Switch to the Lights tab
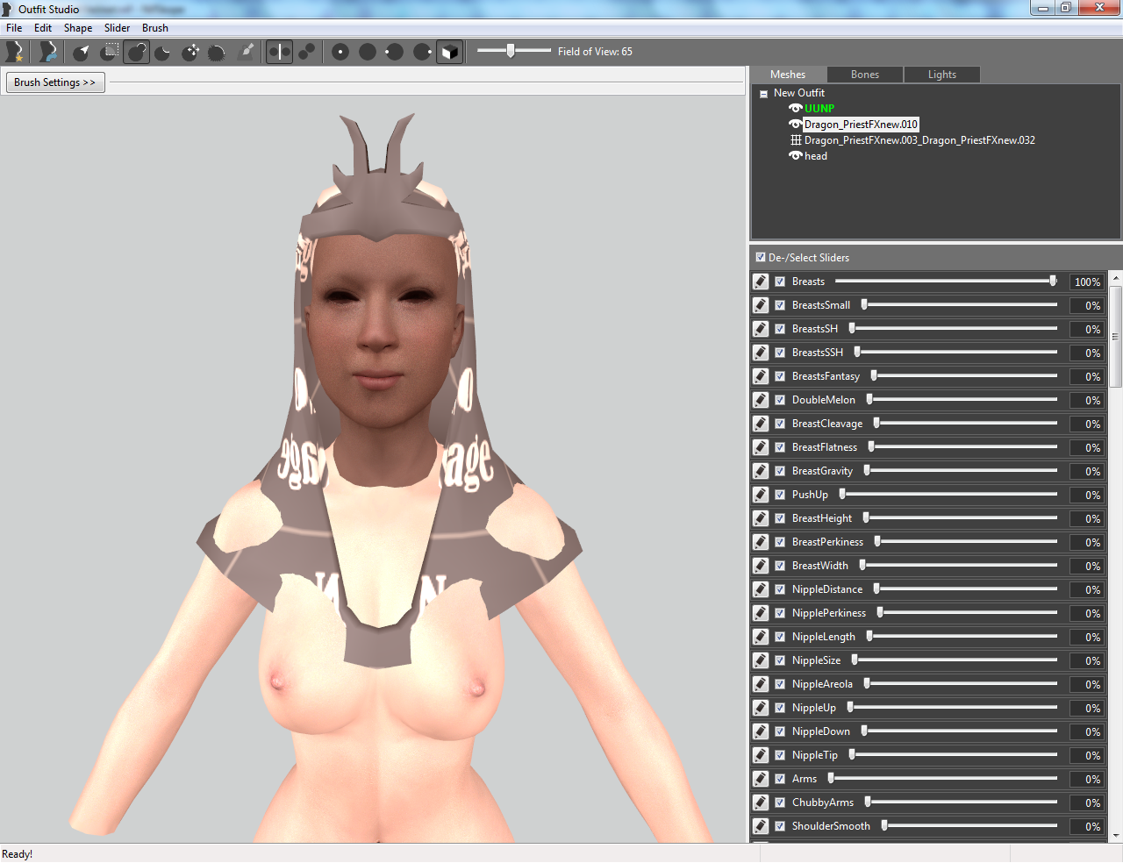The height and width of the screenshot is (863, 1123). click(x=942, y=75)
